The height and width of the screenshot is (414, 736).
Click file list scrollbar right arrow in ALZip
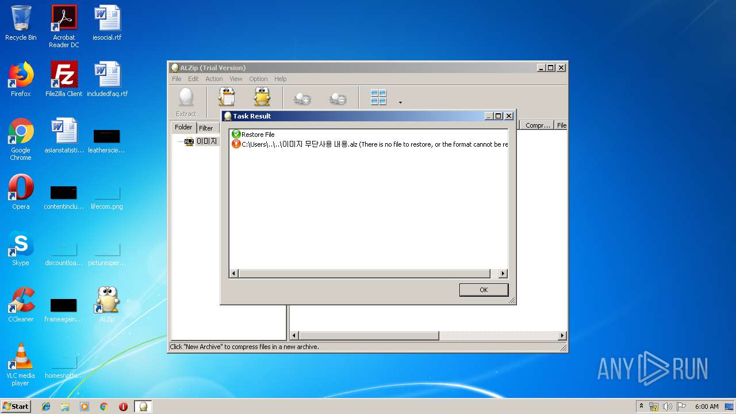pyautogui.click(x=562, y=335)
